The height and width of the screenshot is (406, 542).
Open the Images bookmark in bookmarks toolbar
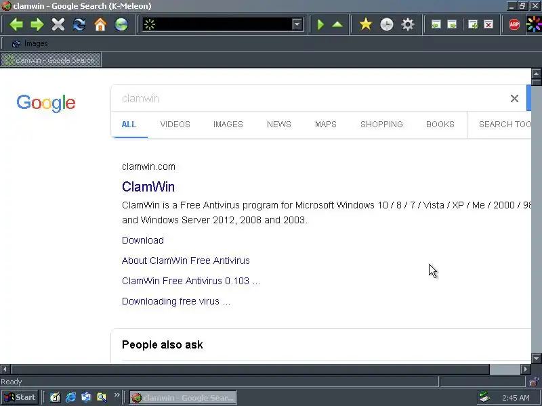[30, 43]
